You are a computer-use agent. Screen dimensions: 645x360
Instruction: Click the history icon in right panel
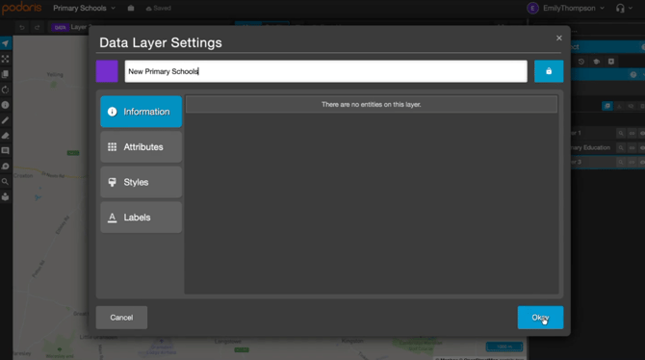coord(581,62)
